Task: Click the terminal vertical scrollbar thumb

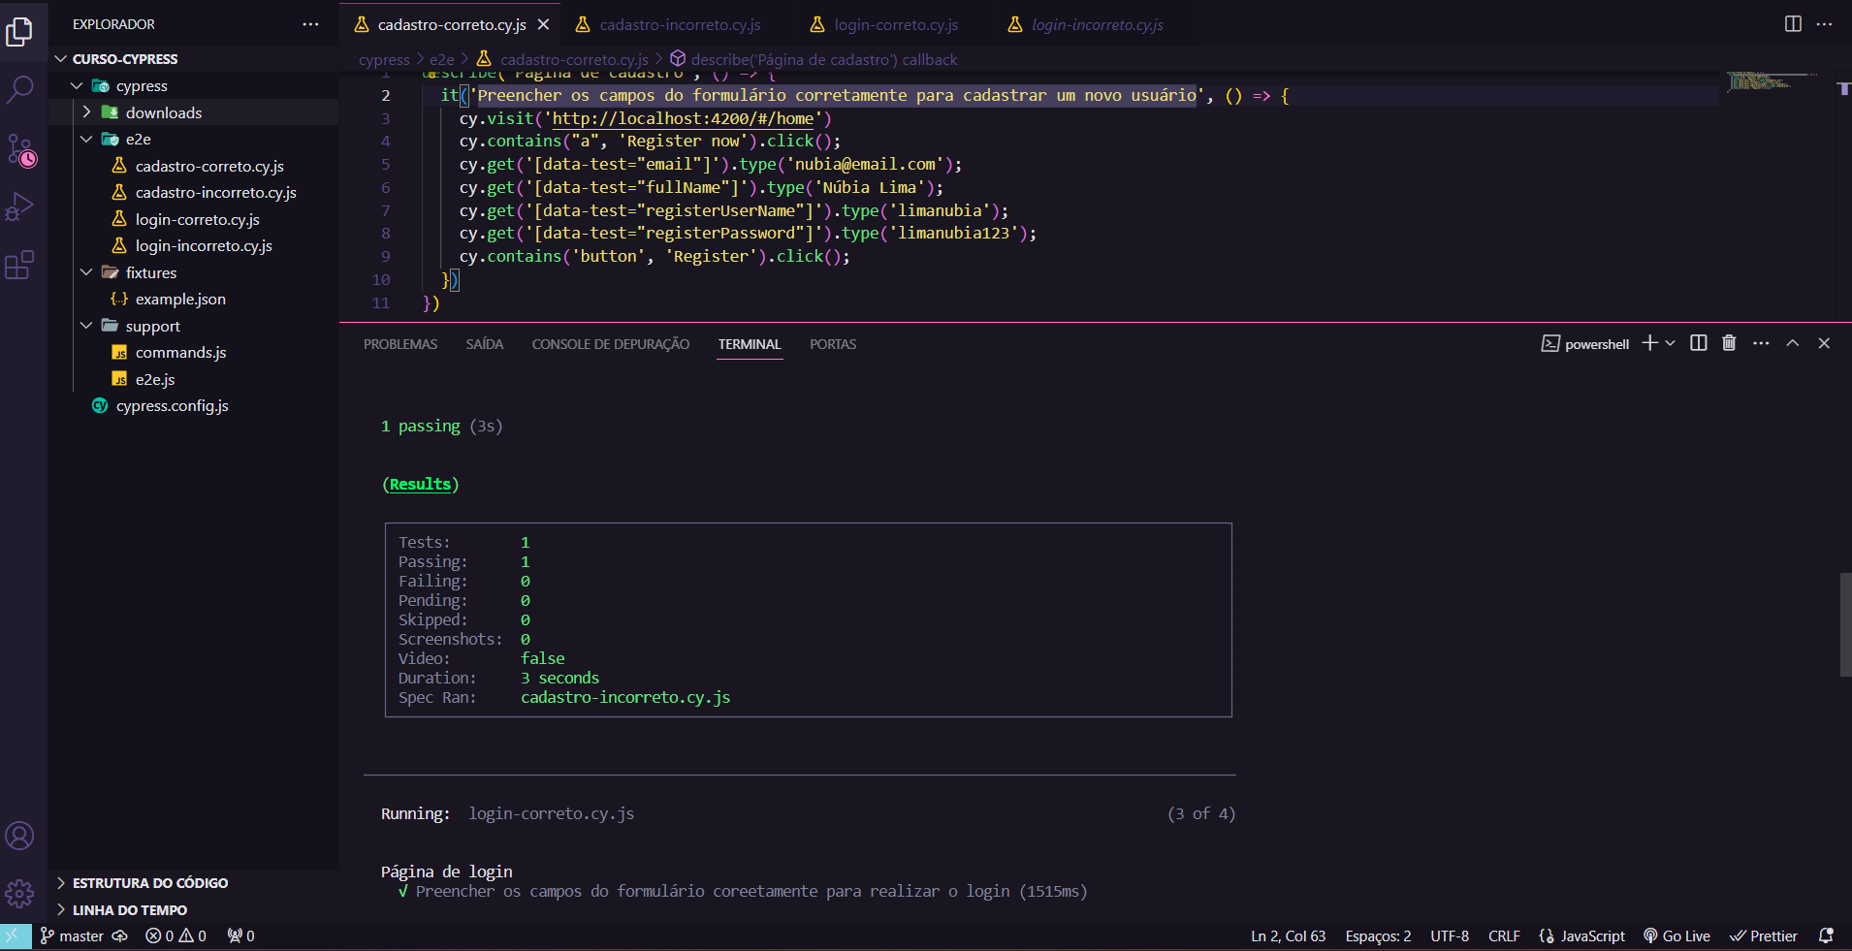Action: 1845,625
